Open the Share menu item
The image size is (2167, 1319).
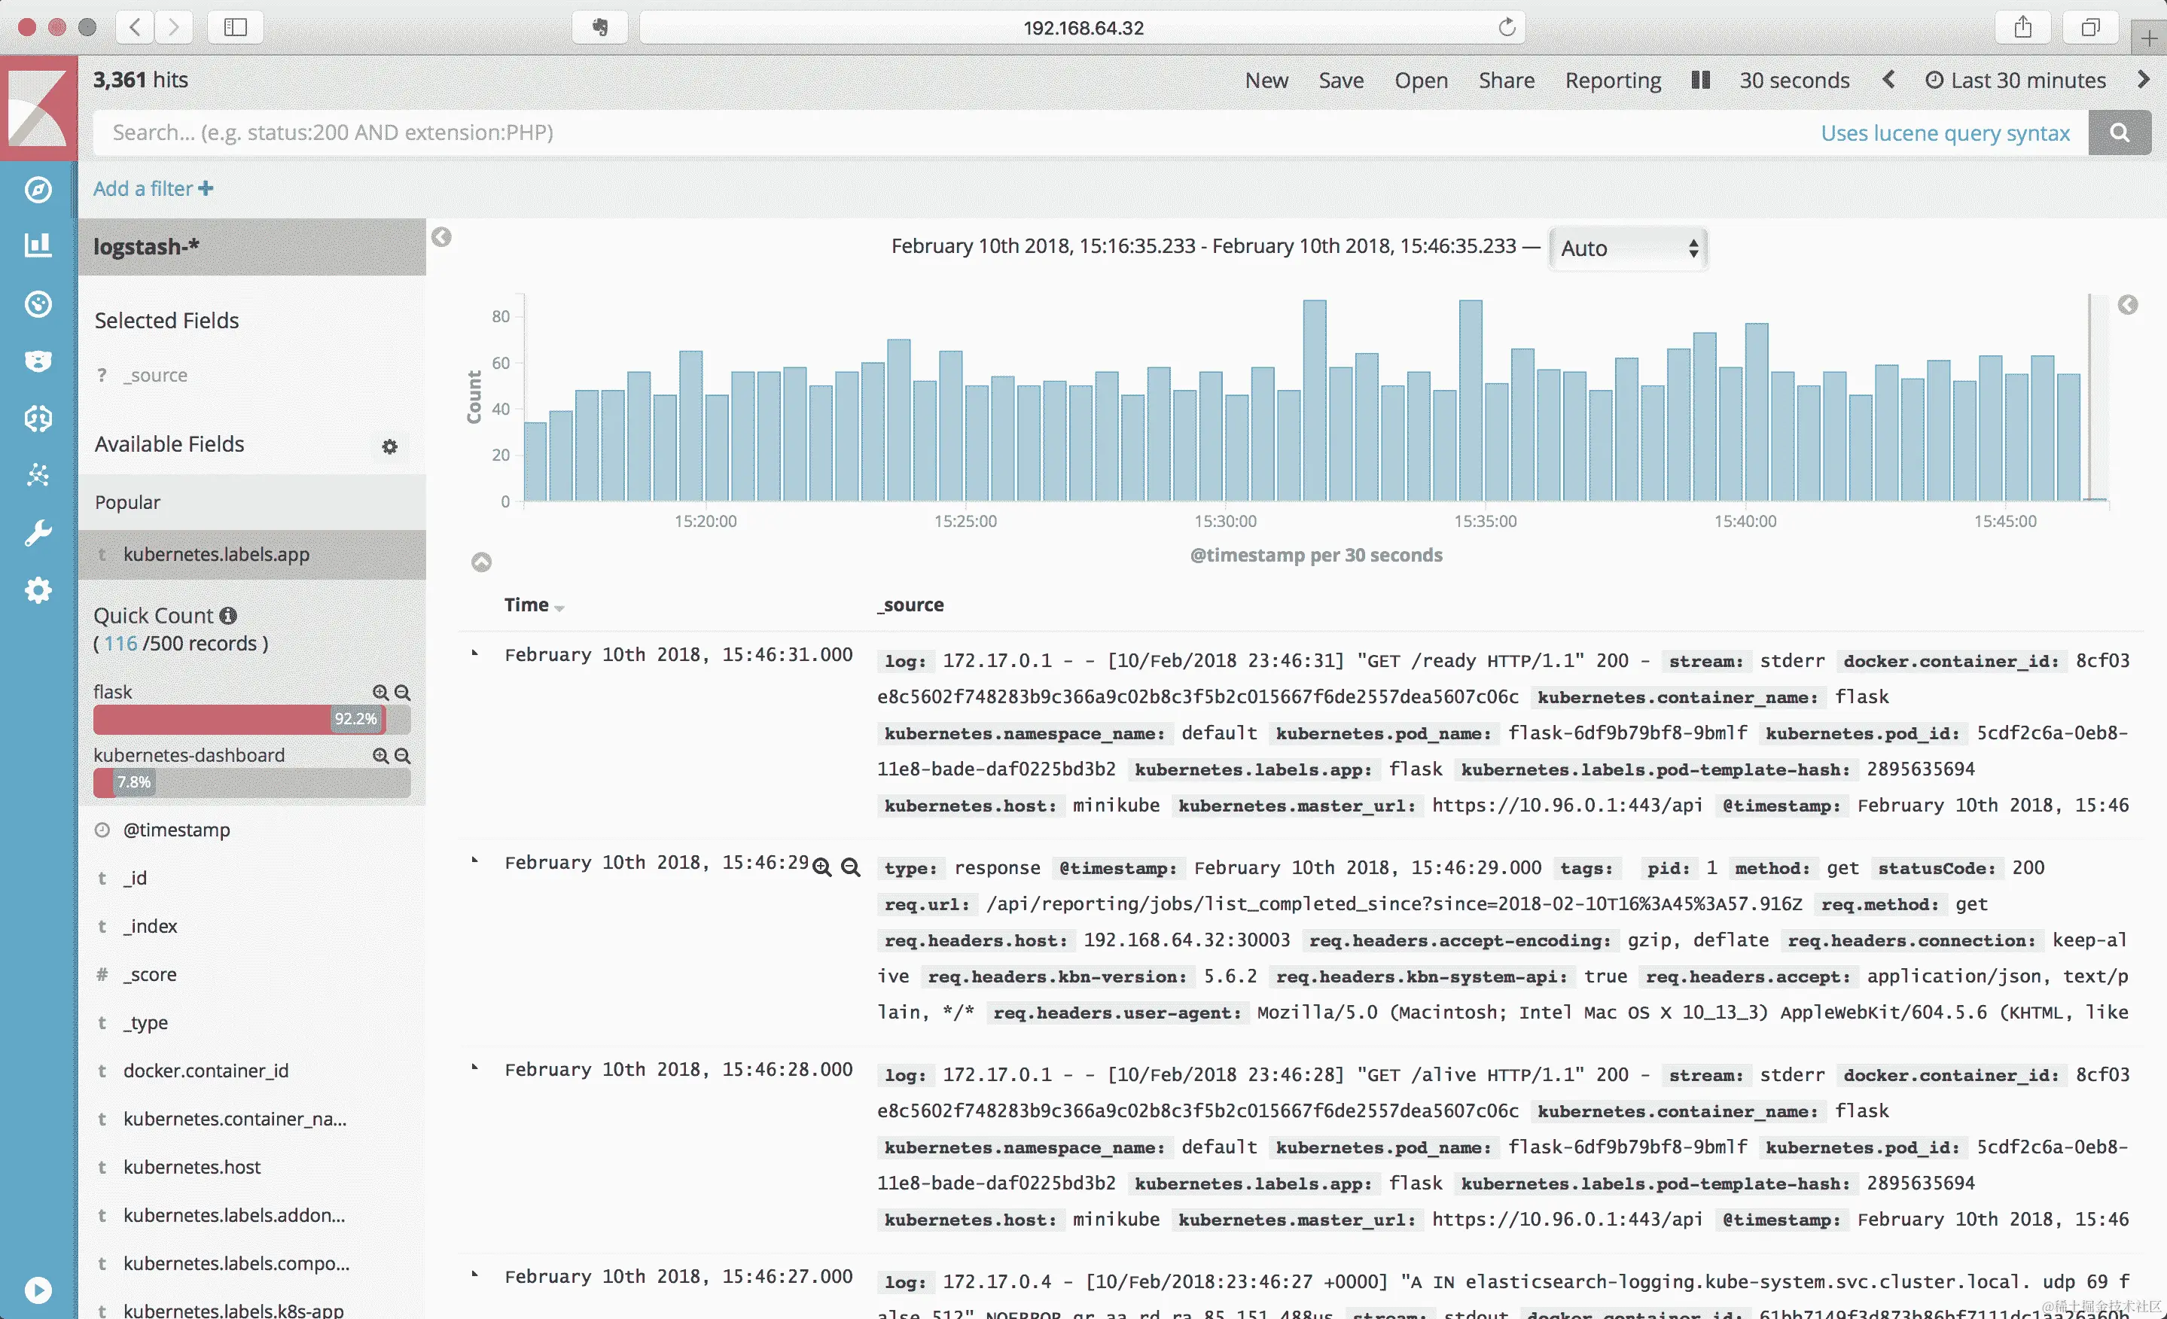1506,80
